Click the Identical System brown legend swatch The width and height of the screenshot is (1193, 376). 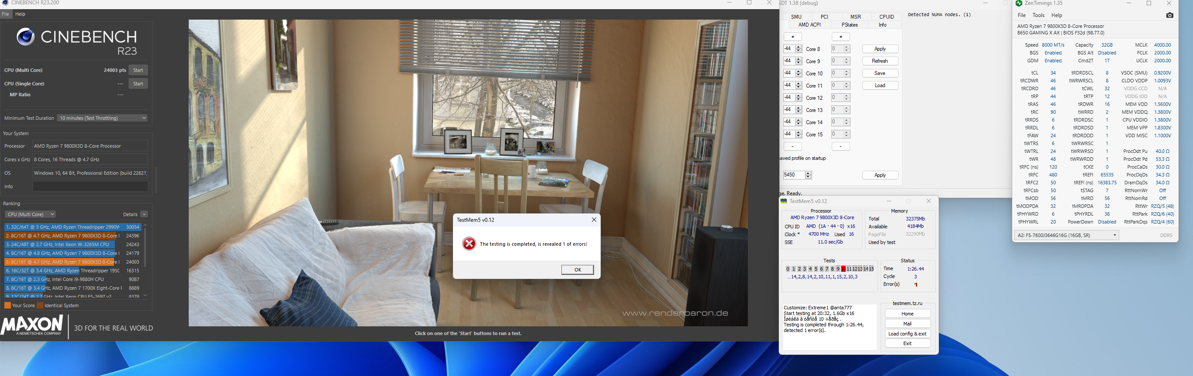[x=40, y=305]
